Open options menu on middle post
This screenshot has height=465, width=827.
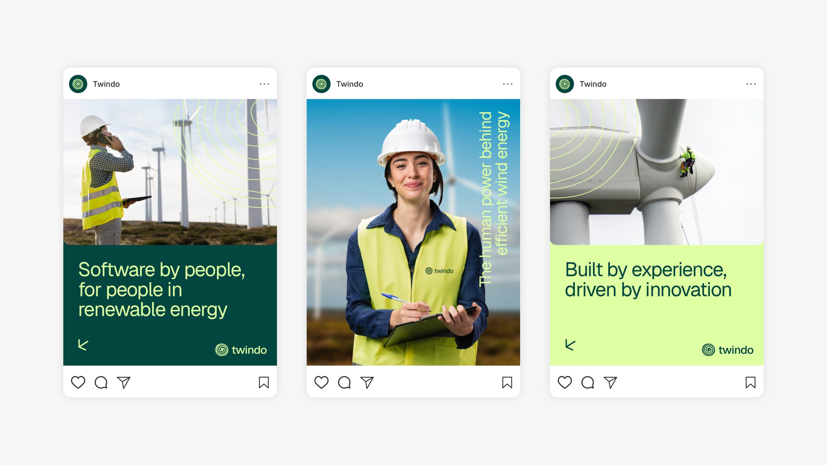click(508, 84)
